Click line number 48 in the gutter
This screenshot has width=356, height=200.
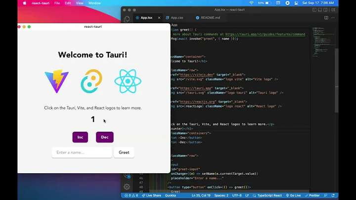tap(141, 187)
